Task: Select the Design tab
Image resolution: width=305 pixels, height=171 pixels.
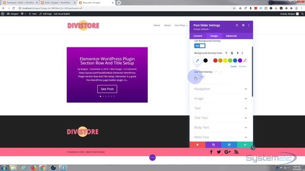Action: point(214,36)
